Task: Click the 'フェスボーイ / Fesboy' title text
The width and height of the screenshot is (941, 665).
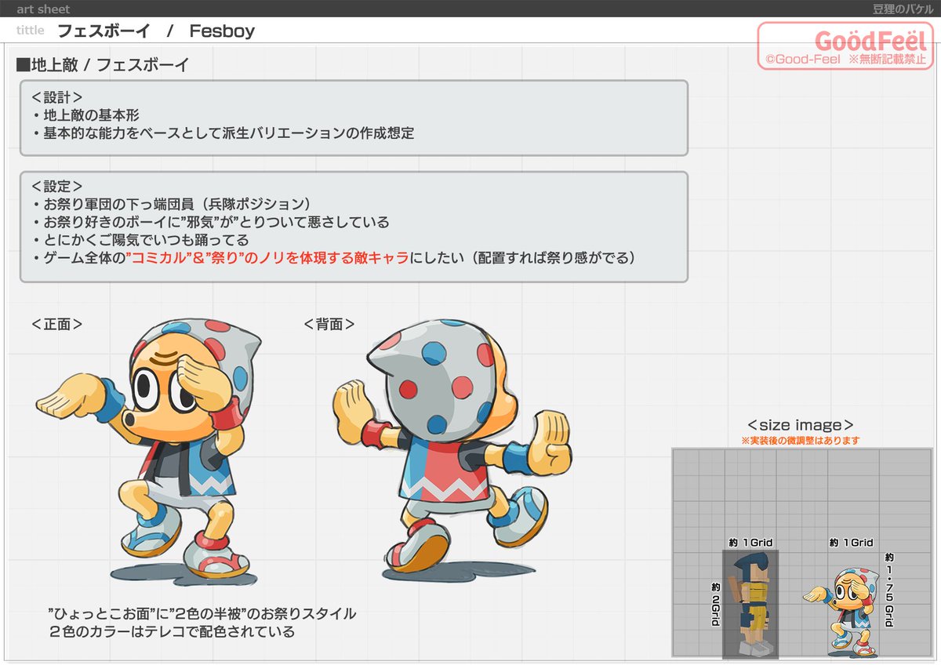Action: pos(155,31)
